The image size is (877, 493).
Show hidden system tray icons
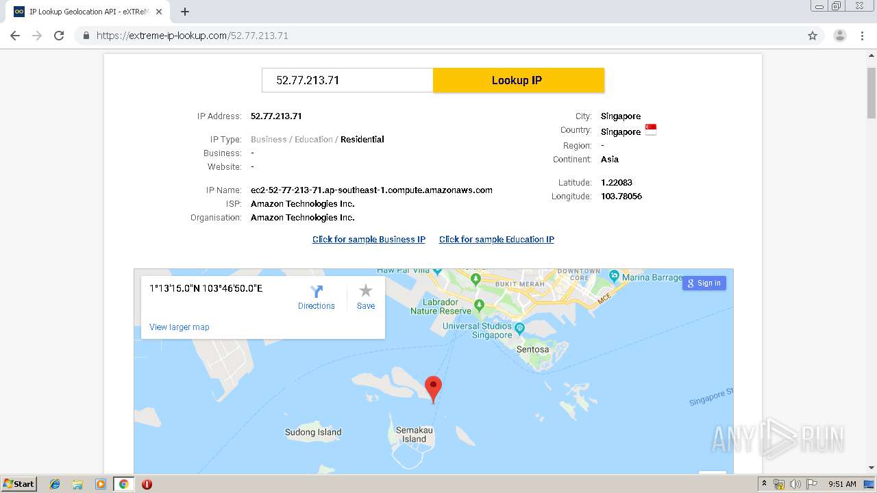coord(764,484)
